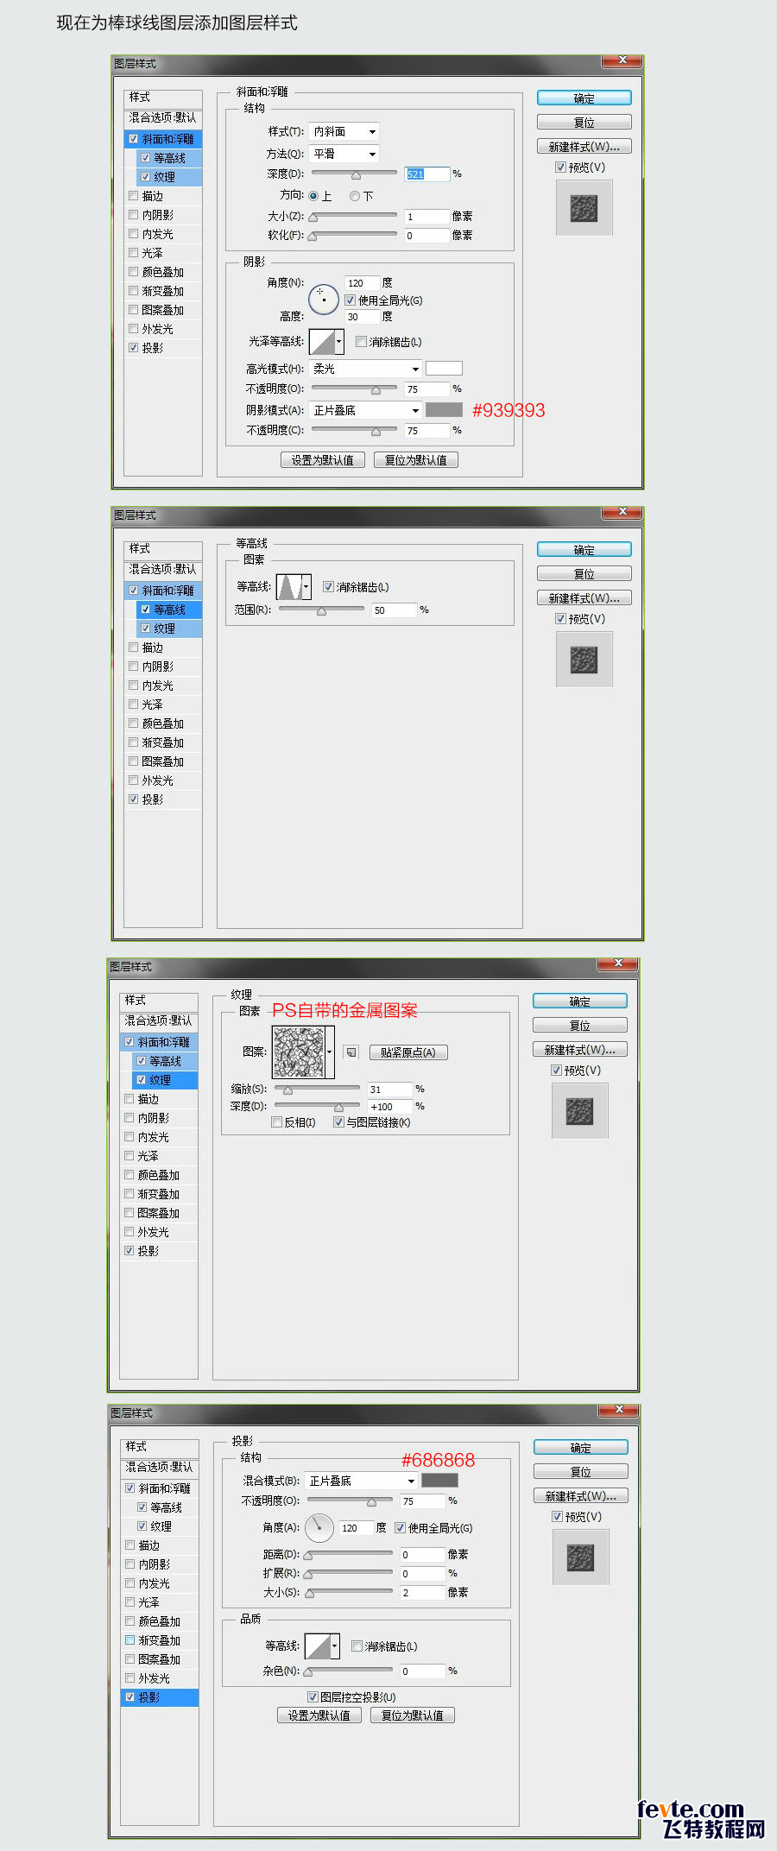Click 确定 in the 投影 dialog

(x=581, y=1448)
